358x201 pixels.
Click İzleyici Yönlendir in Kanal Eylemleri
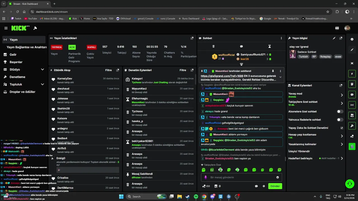coord(299,151)
